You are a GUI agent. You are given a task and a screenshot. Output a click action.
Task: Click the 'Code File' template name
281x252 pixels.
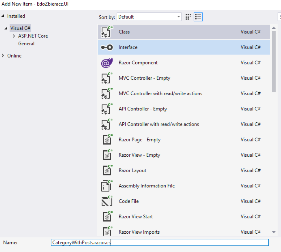pos(129,201)
